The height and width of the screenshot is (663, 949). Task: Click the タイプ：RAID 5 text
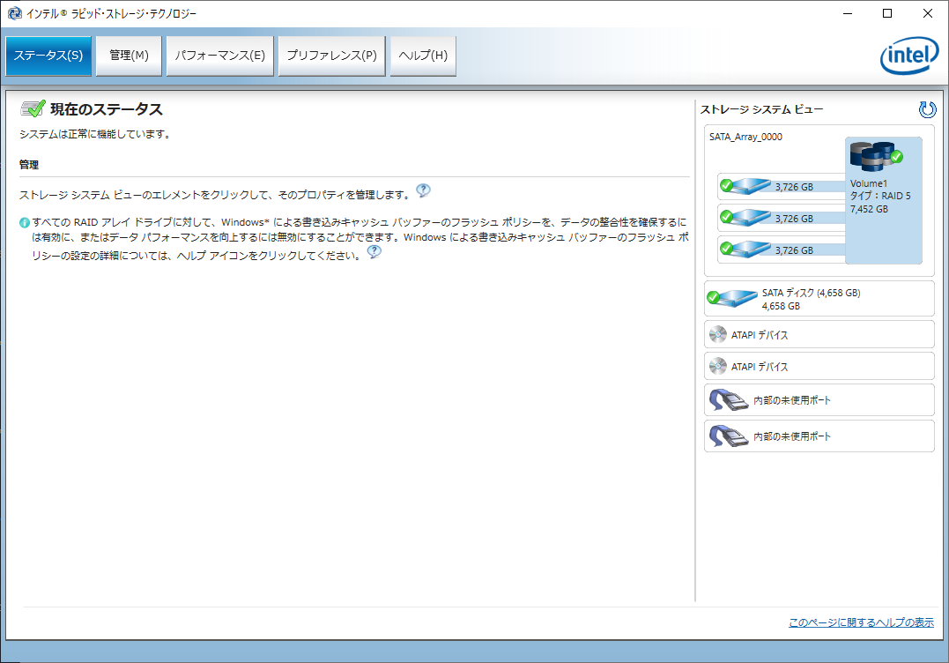pos(880,196)
